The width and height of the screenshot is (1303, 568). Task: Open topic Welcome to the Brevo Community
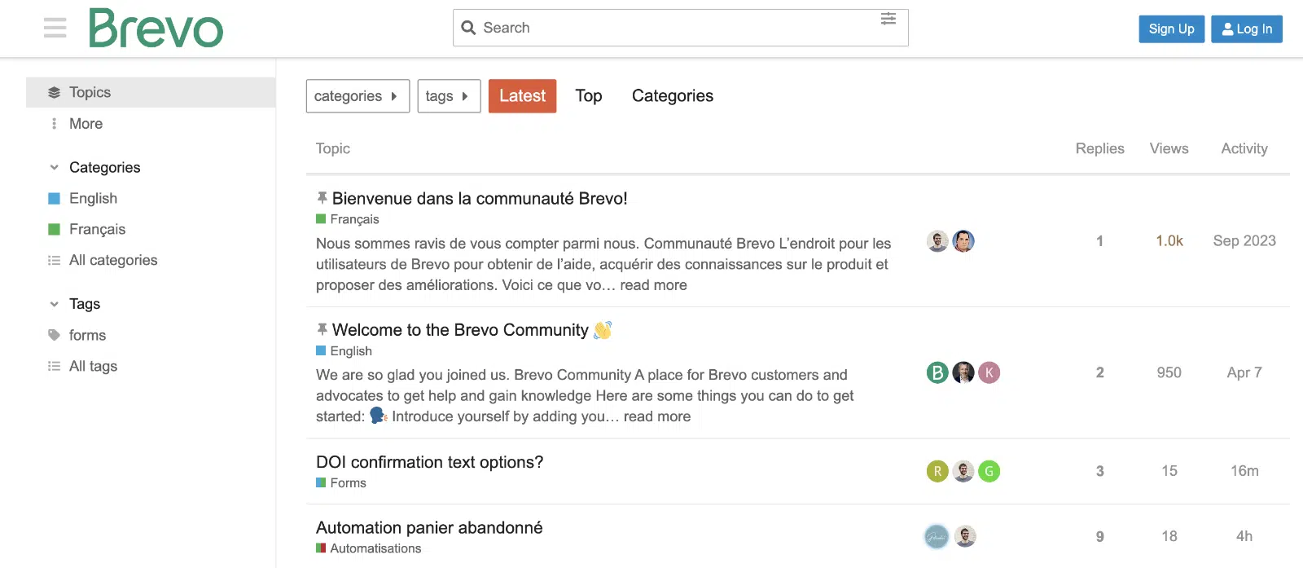pos(460,330)
